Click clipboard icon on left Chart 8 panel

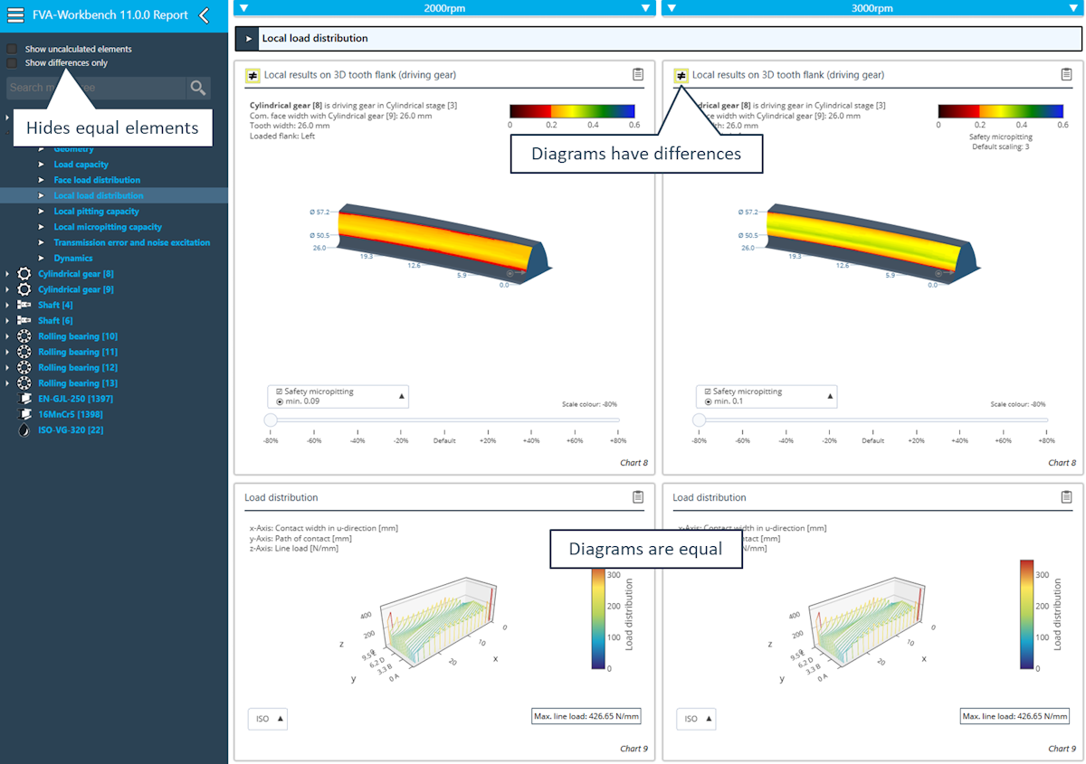coord(638,74)
